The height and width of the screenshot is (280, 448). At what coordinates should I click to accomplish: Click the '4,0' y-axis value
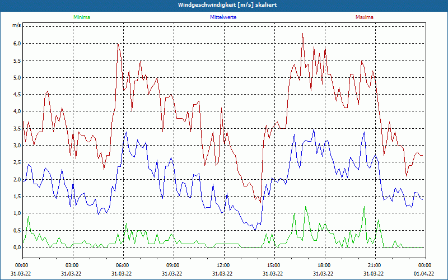(17, 111)
